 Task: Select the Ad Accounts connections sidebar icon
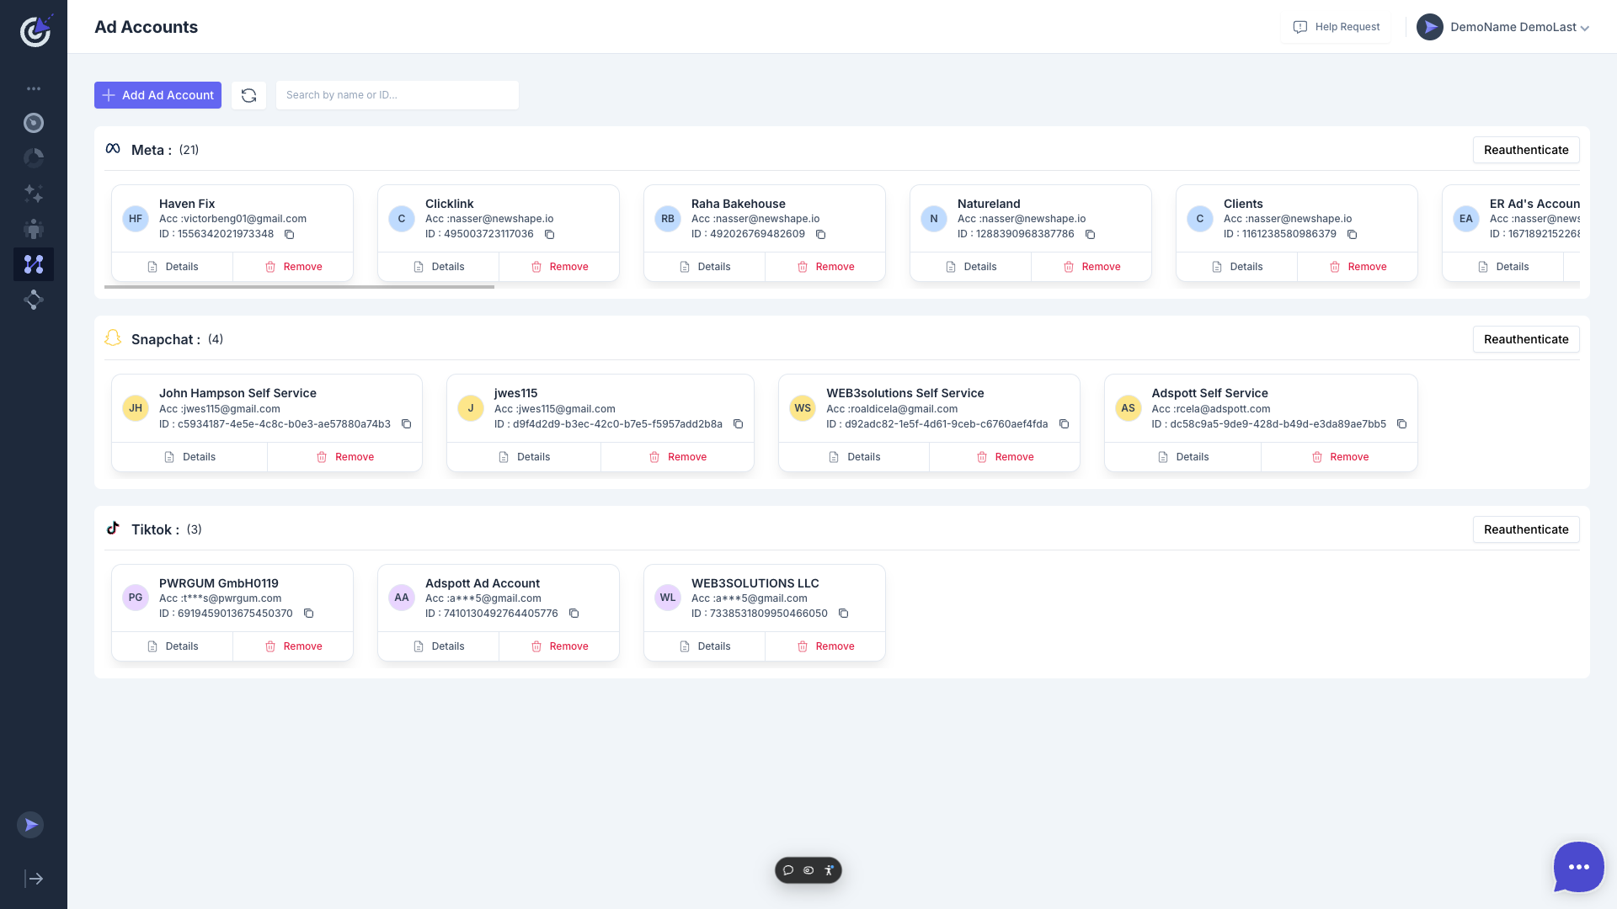point(34,264)
